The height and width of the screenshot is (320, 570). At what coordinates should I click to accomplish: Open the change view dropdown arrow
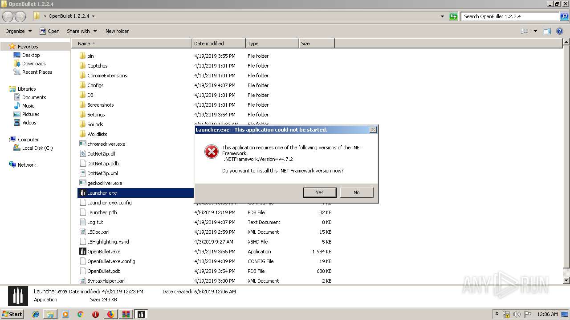click(x=535, y=31)
